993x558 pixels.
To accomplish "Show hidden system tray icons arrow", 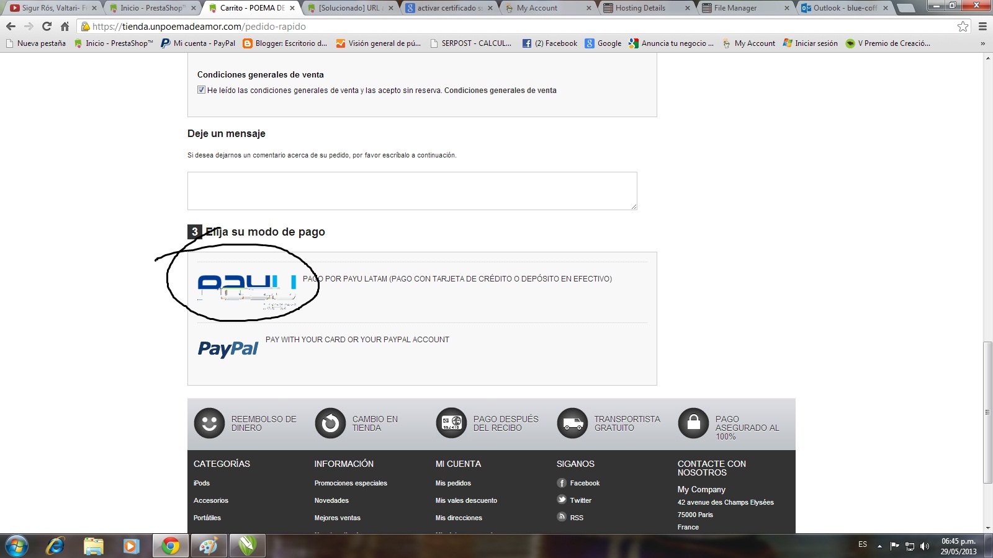I will [x=879, y=546].
